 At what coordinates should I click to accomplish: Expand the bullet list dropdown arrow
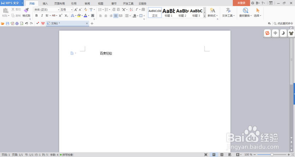point(103,10)
